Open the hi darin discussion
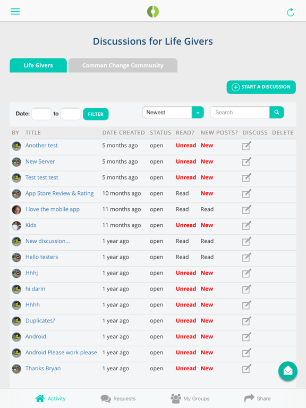Screen dimensions: 306x408 click(35, 288)
